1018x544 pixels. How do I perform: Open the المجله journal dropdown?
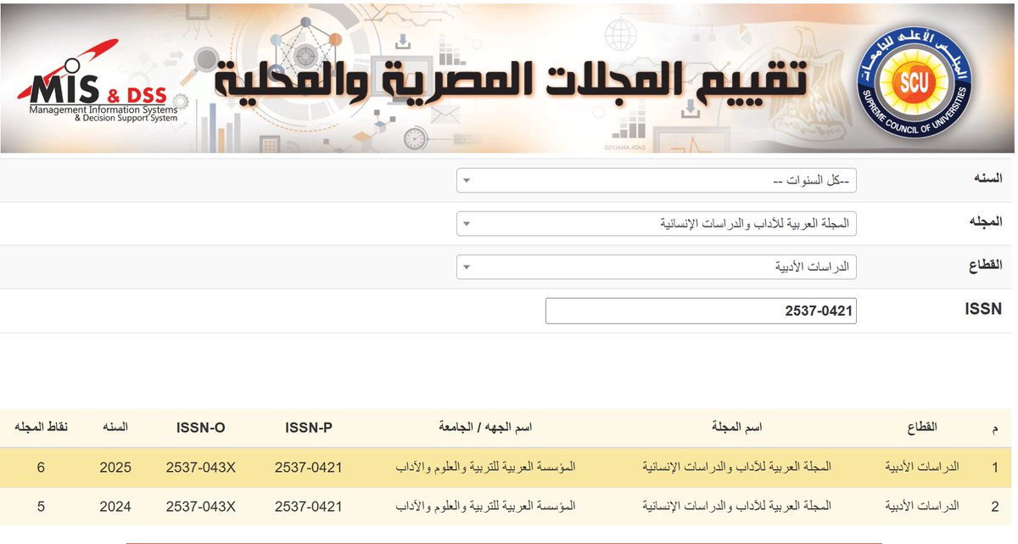click(x=657, y=224)
